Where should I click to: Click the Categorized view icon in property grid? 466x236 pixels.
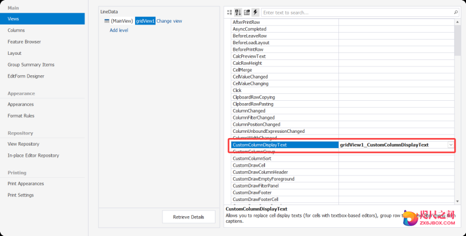coord(230,12)
